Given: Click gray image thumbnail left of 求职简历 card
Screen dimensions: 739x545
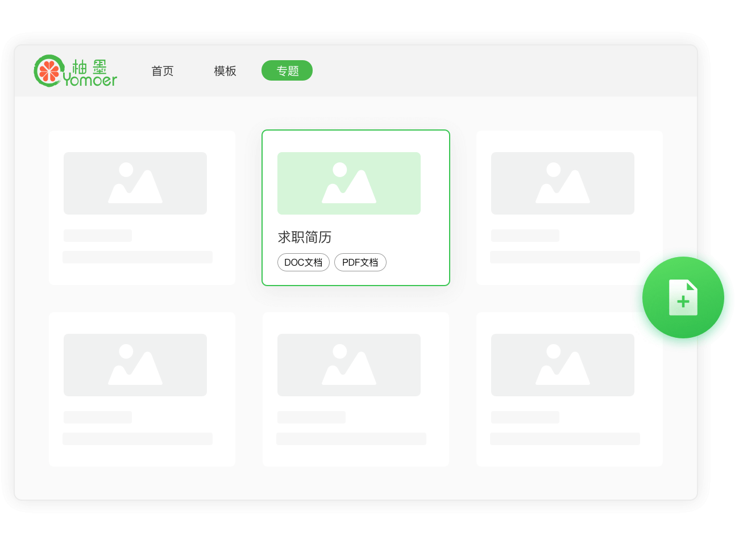Looking at the screenshot, I should click(135, 183).
